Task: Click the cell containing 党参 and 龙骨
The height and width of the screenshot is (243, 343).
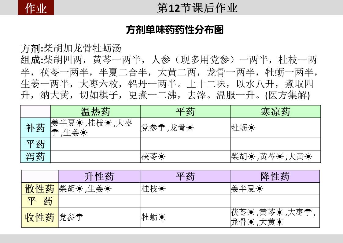Action: pos(186,128)
